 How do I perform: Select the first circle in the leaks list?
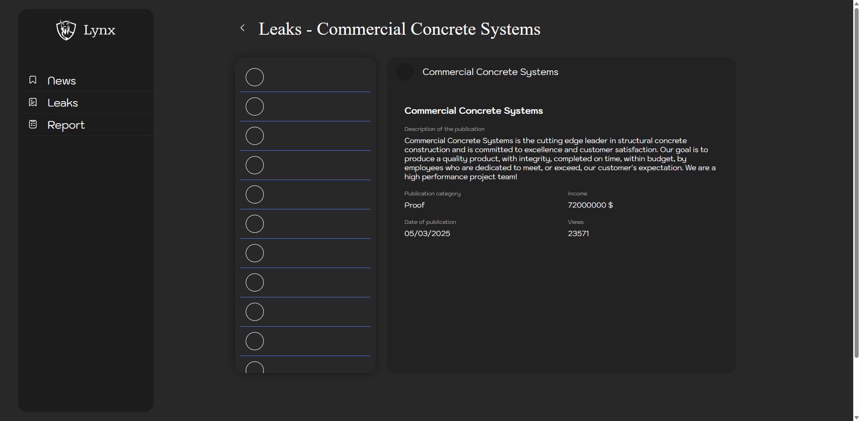coord(255,77)
